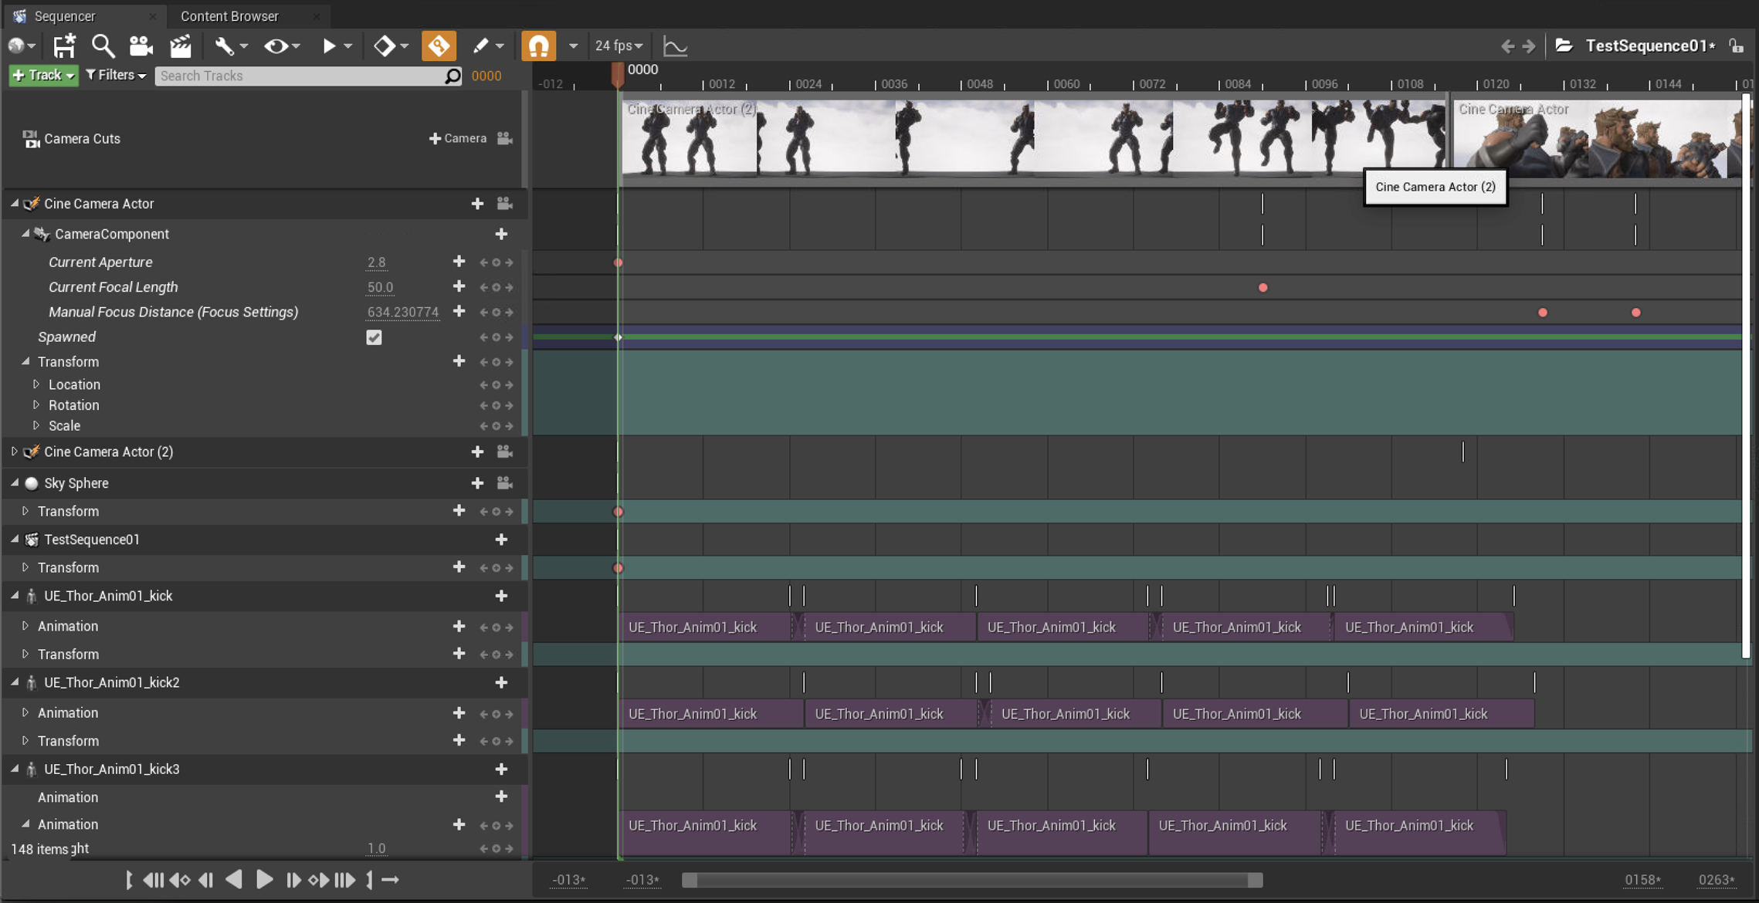
Task: Click the 0158 view range end value
Action: pyautogui.click(x=1642, y=880)
